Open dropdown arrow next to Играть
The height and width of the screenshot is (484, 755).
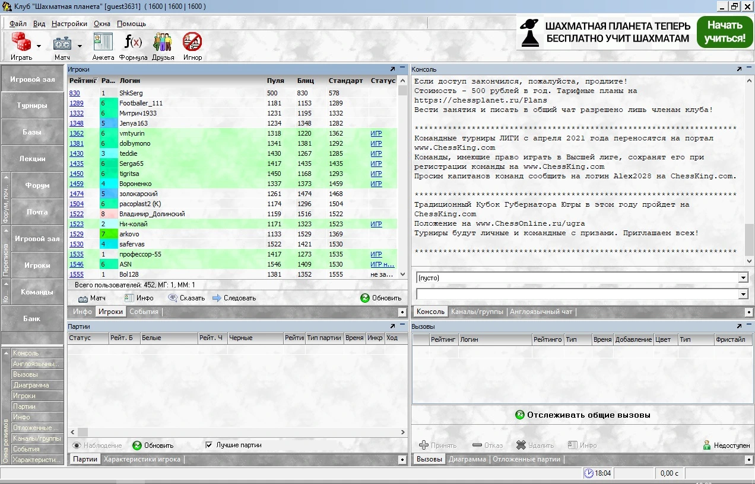39,46
